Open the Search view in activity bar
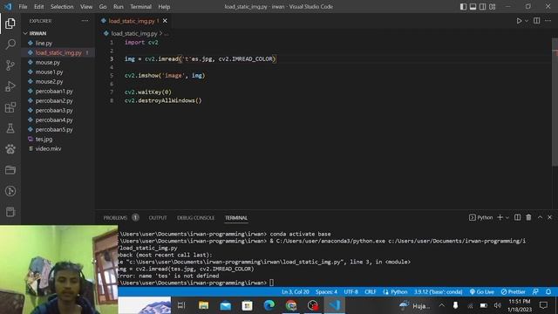The height and width of the screenshot is (314, 558). pos(10,44)
